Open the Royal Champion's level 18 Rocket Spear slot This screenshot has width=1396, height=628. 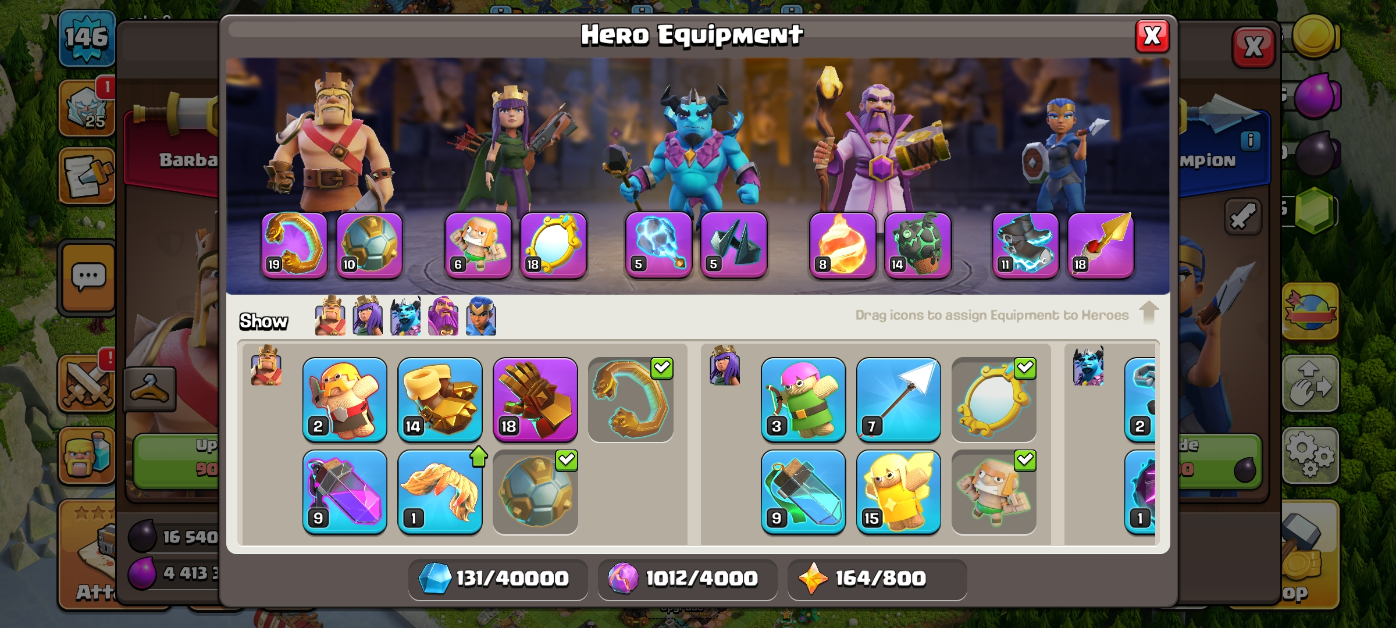[1101, 245]
